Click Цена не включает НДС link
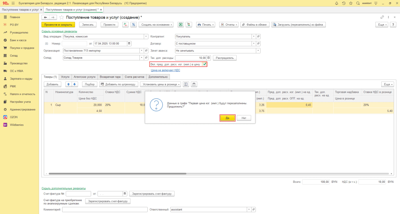 point(165,70)
